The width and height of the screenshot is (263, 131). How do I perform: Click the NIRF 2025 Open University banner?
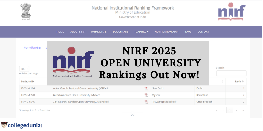click(128, 63)
